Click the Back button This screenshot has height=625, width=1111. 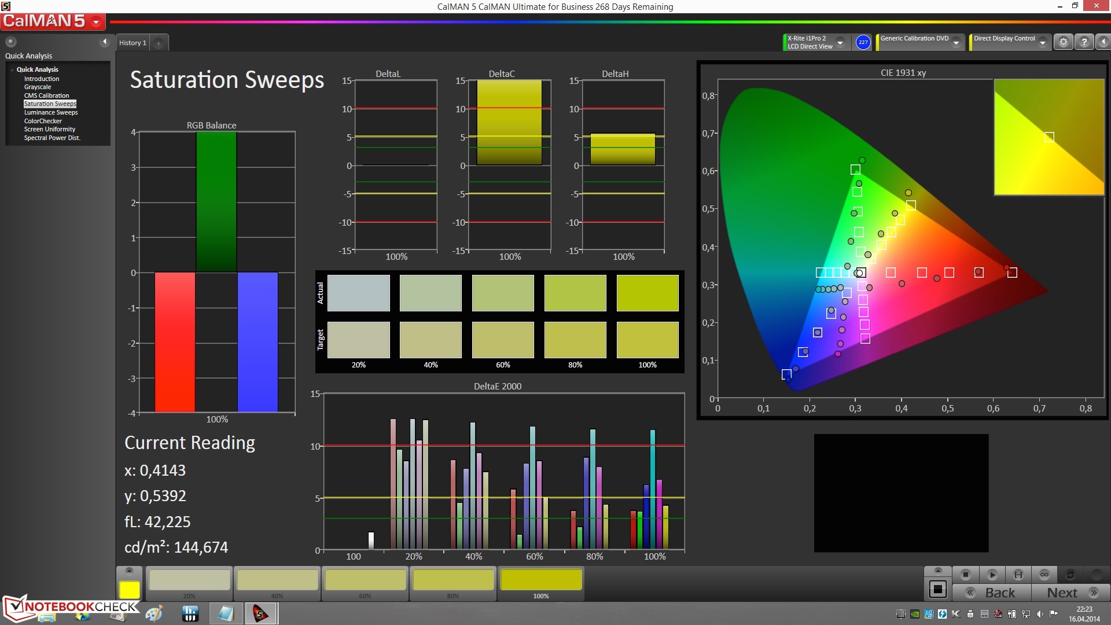[992, 593]
